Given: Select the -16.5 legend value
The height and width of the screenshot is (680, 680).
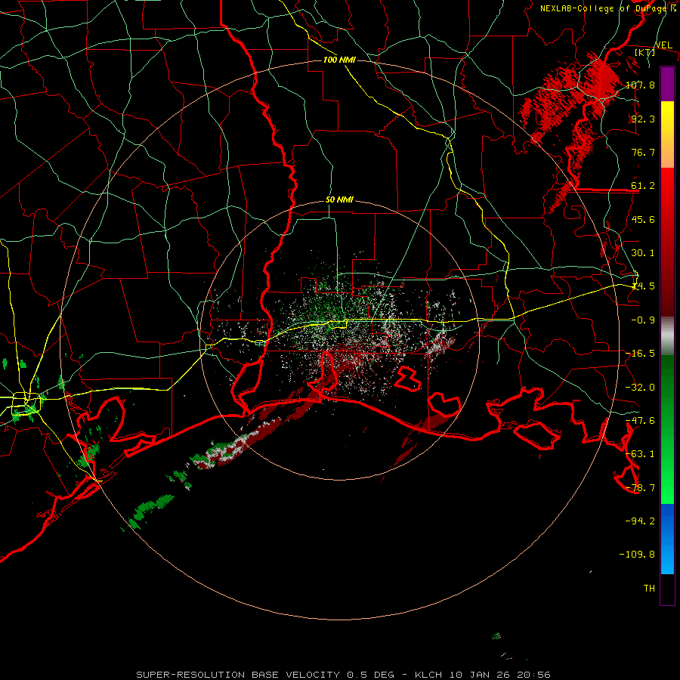Looking at the screenshot, I should [x=640, y=354].
